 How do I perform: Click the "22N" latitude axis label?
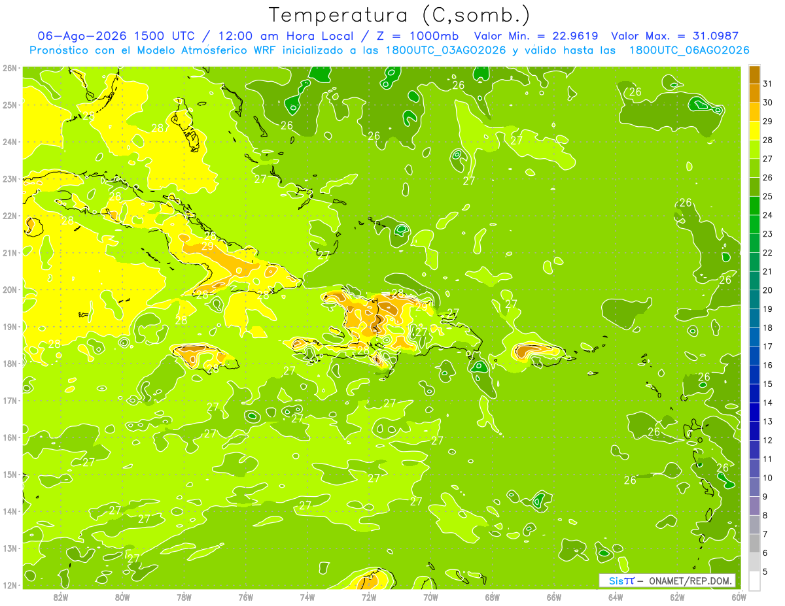pos(9,216)
